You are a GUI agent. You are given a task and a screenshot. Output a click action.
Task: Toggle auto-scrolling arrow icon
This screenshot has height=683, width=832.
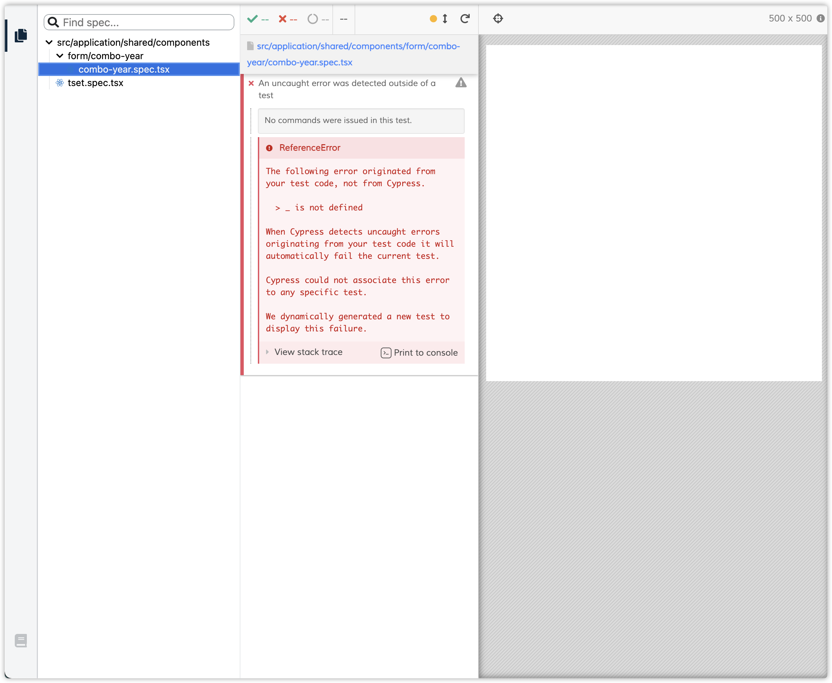[445, 18]
